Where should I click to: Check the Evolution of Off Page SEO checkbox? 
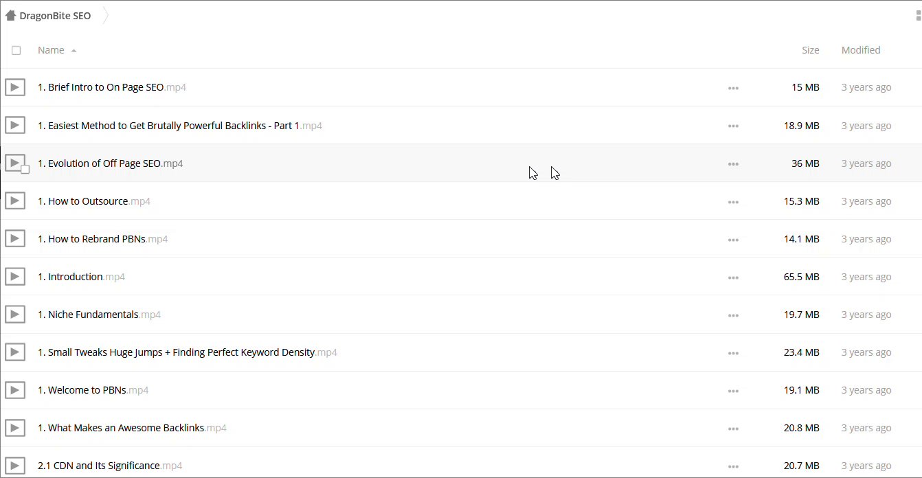point(25,169)
